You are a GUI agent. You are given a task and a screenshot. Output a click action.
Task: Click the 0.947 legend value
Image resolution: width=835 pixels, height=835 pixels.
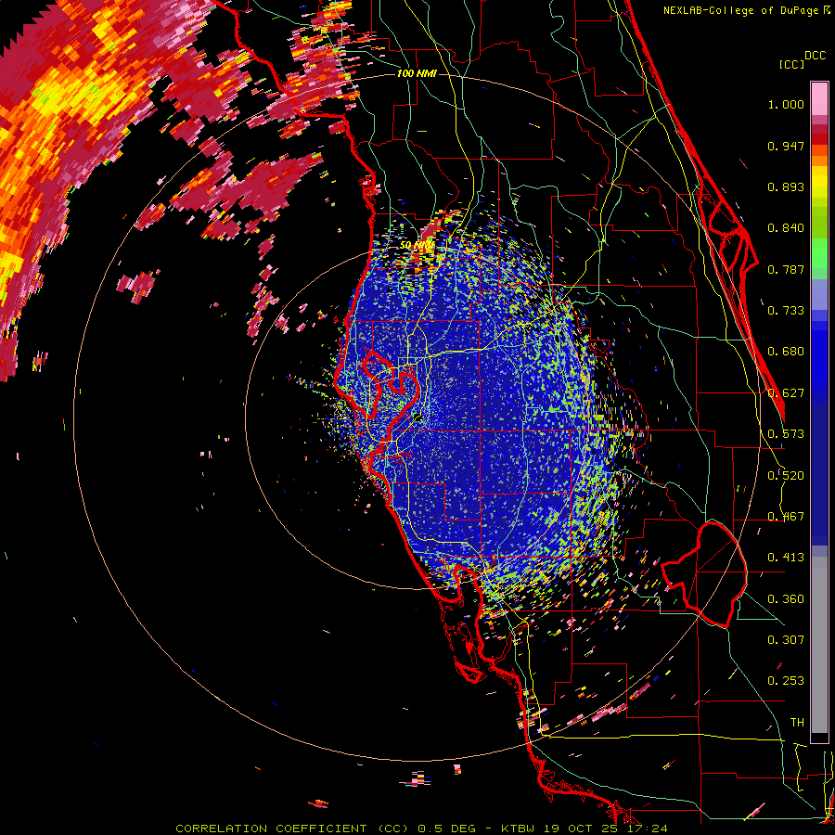[786, 146]
